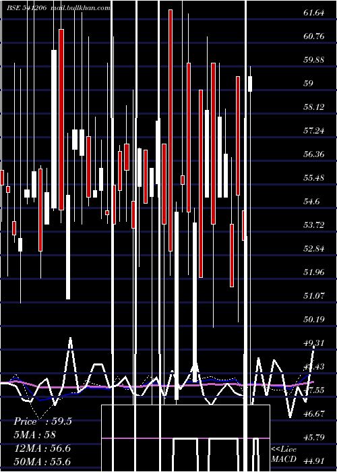
Task: Click the 46.67 price axis label
Action: point(314,413)
